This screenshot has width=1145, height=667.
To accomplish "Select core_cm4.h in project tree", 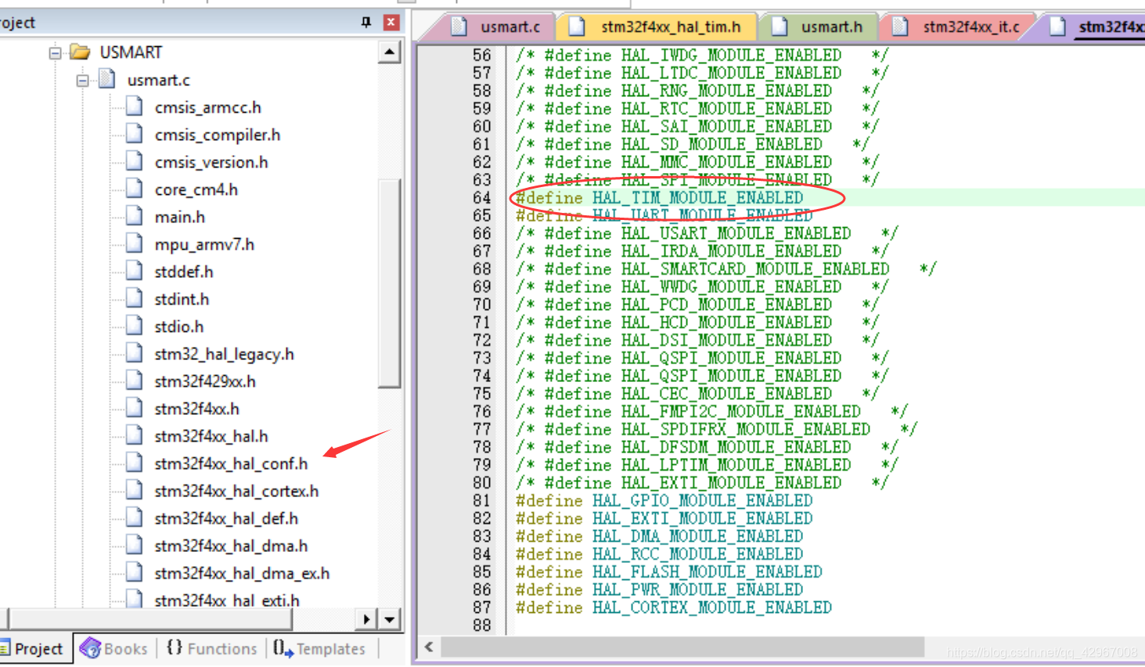I will click(196, 189).
